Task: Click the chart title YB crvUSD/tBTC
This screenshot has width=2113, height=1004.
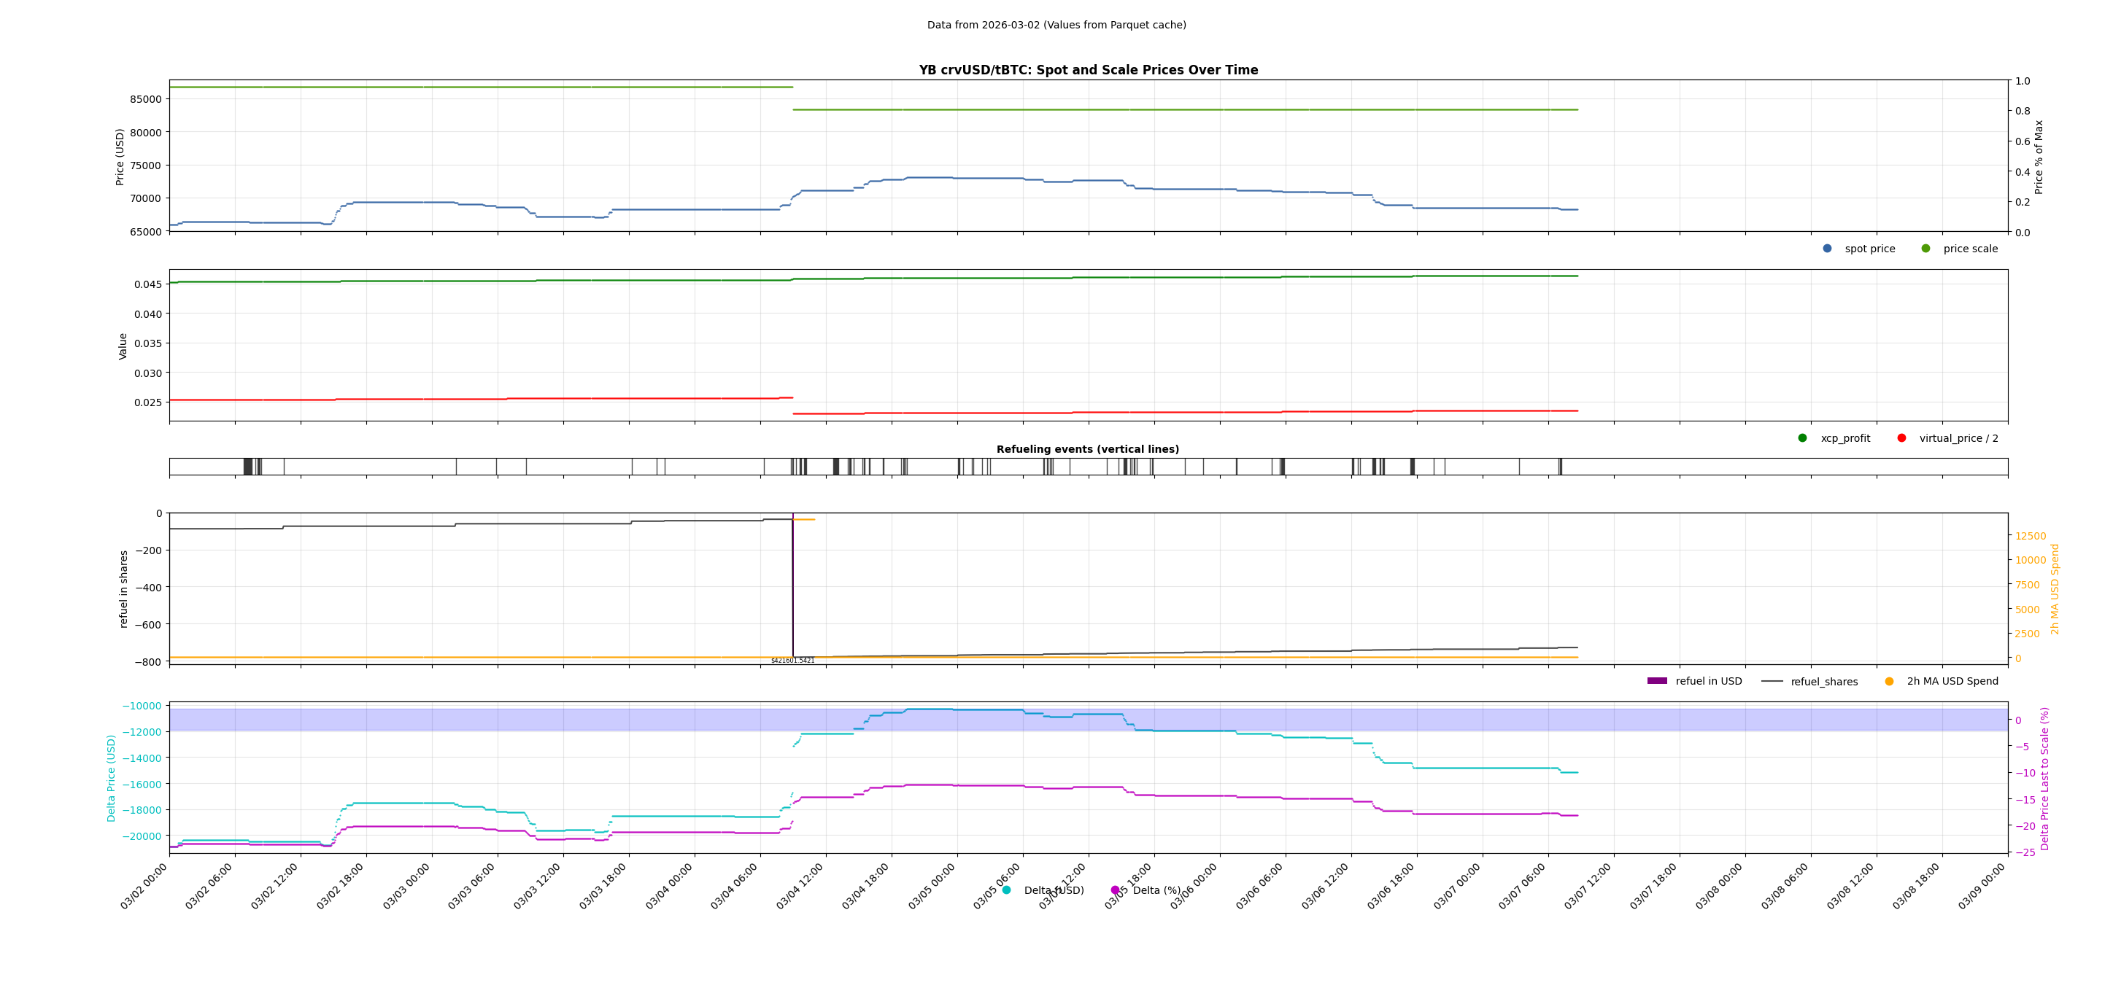Action: pos(1088,71)
